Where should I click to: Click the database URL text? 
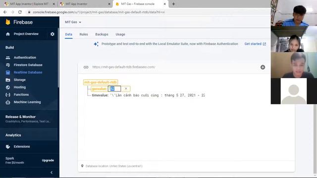click(124, 67)
